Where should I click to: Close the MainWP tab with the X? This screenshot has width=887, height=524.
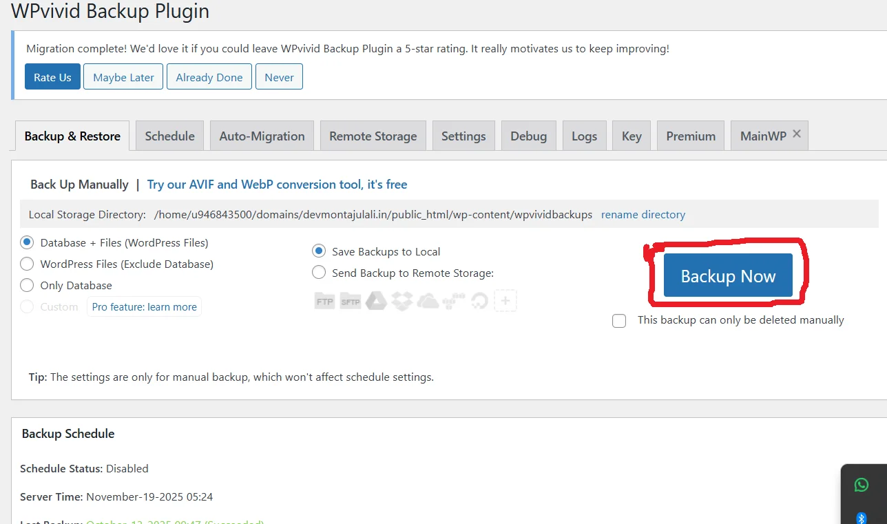[x=797, y=134]
